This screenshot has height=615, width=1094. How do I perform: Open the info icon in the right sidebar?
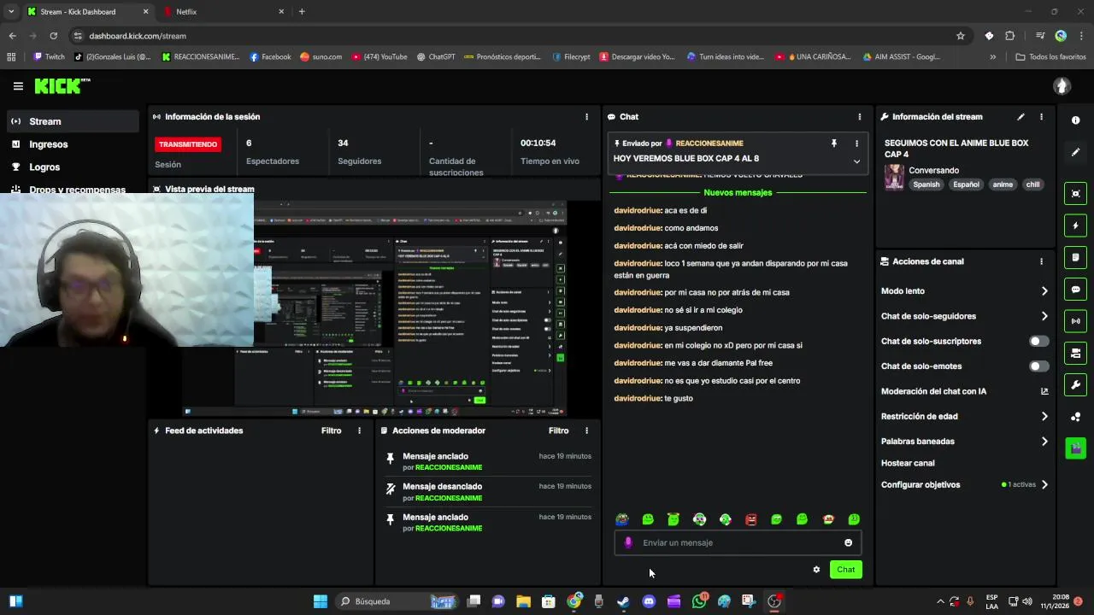tap(1075, 120)
